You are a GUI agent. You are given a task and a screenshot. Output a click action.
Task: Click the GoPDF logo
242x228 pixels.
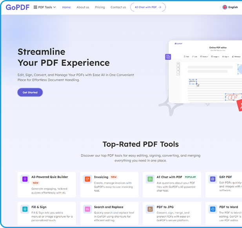coord(17,7)
